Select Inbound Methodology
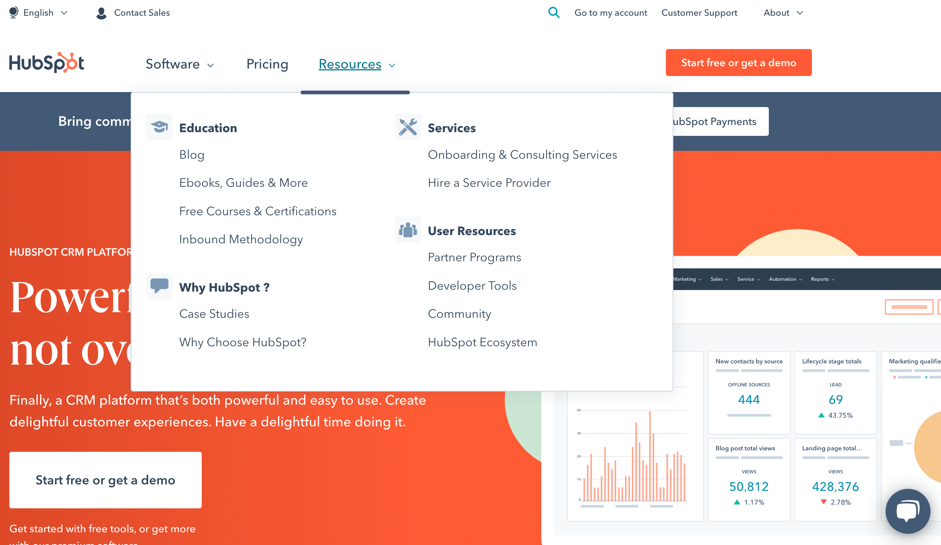Image resolution: width=941 pixels, height=545 pixels. 241,239
